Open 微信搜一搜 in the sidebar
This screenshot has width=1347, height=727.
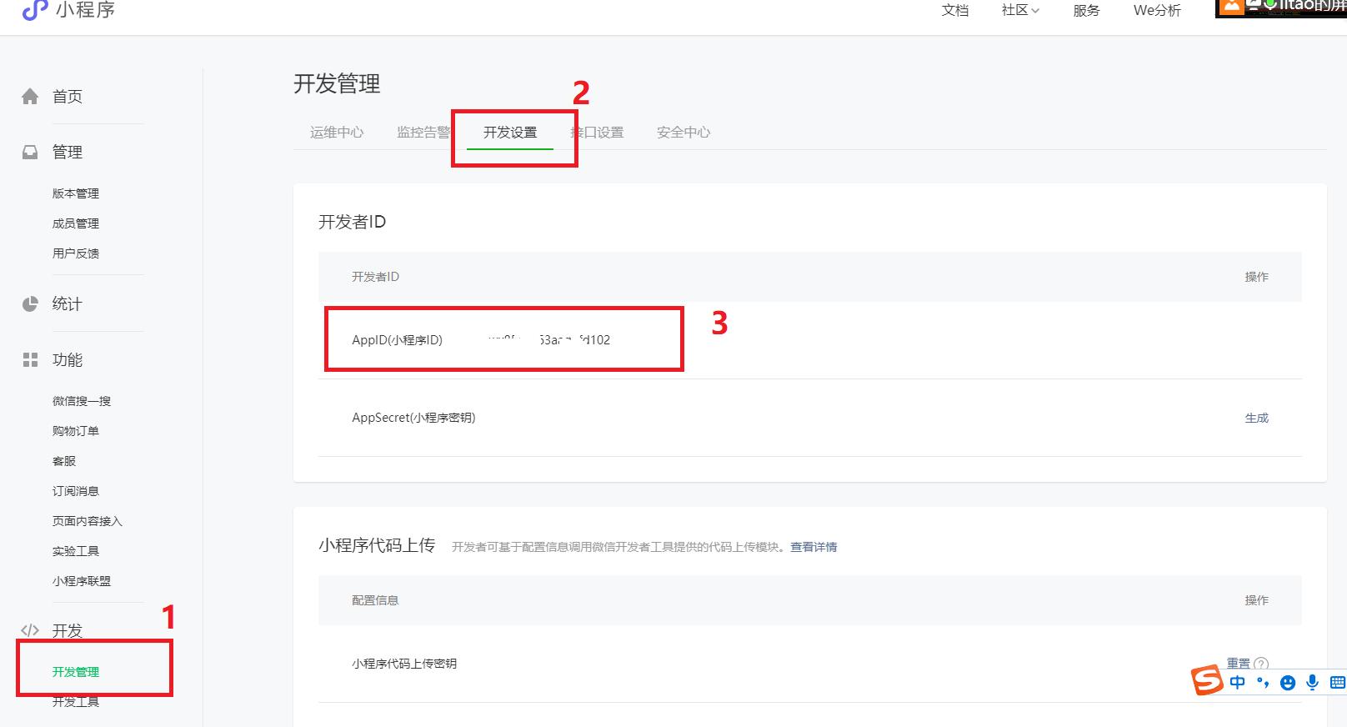(82, 401)
